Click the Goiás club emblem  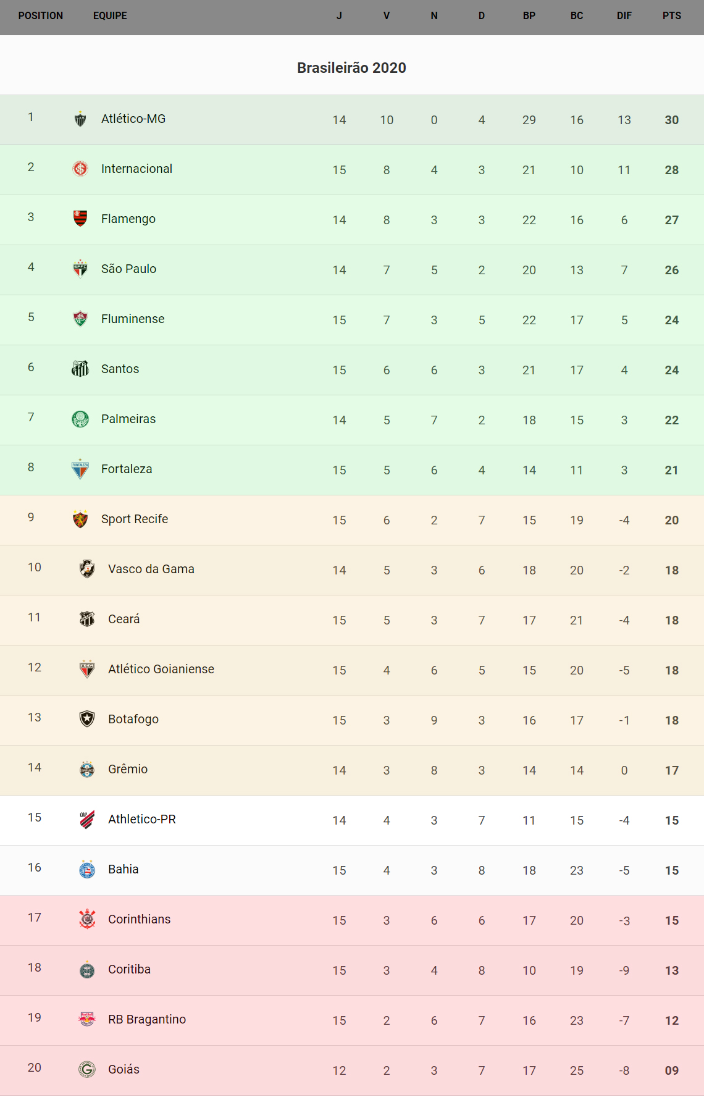tap(87, 1069)
